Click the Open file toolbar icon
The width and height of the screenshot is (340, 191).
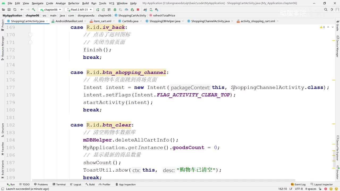pos(3,10)
